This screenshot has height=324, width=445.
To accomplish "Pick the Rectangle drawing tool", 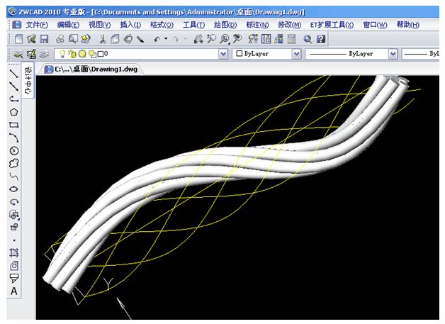I will [x=13, y=124].
